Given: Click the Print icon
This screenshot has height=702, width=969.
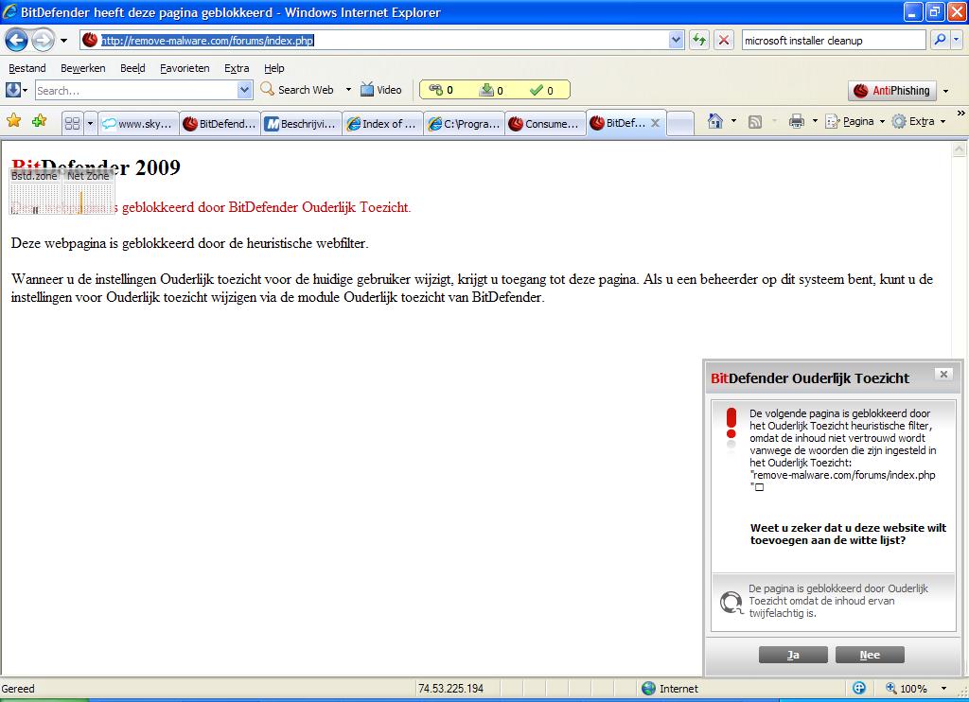Looking at the screenshot, I should click(797, 121).
